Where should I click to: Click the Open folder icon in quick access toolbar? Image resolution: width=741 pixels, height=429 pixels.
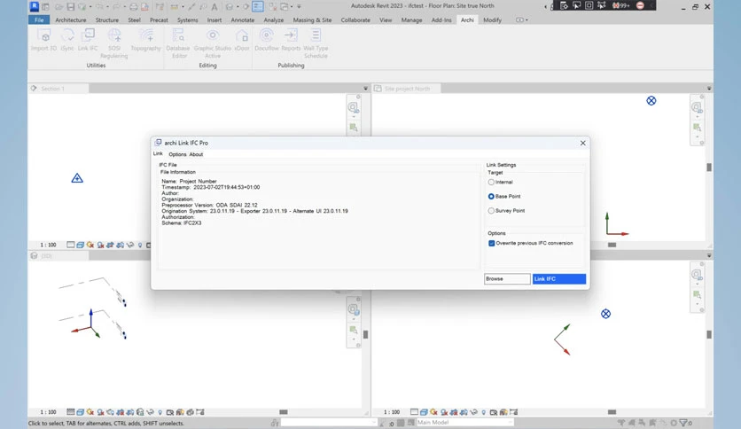tap(58, 6)
